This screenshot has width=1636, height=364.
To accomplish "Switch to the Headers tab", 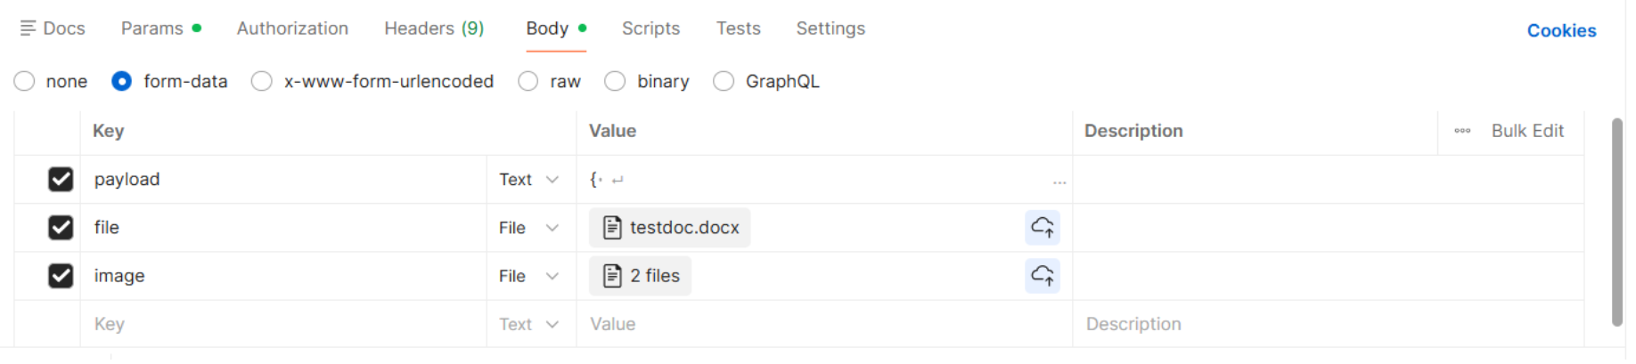I will (x=434, y=28).
